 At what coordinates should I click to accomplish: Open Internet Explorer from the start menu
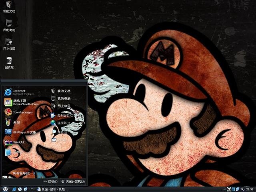click(x=19, y=92)
